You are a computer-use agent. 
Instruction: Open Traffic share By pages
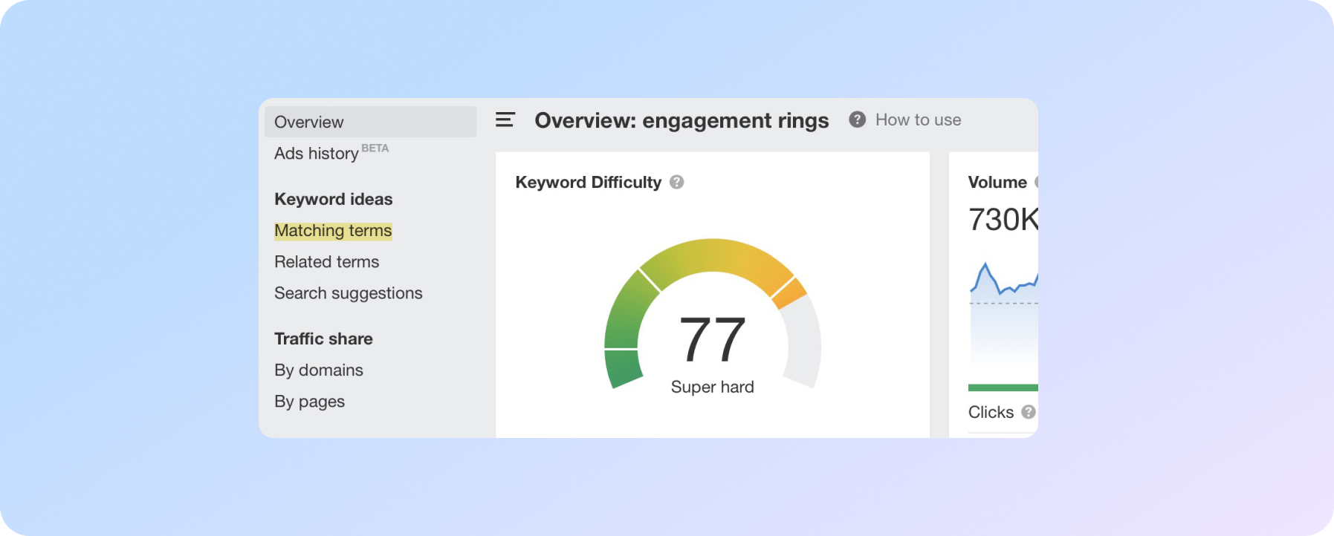tap(309, 402)
